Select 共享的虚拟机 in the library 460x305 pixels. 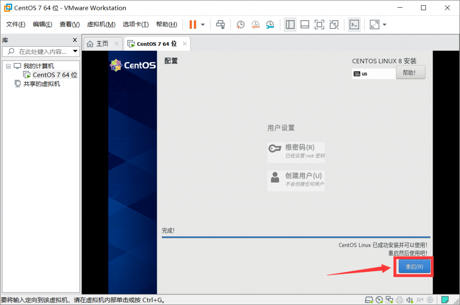pyautogui.click(x=42, y=84)
